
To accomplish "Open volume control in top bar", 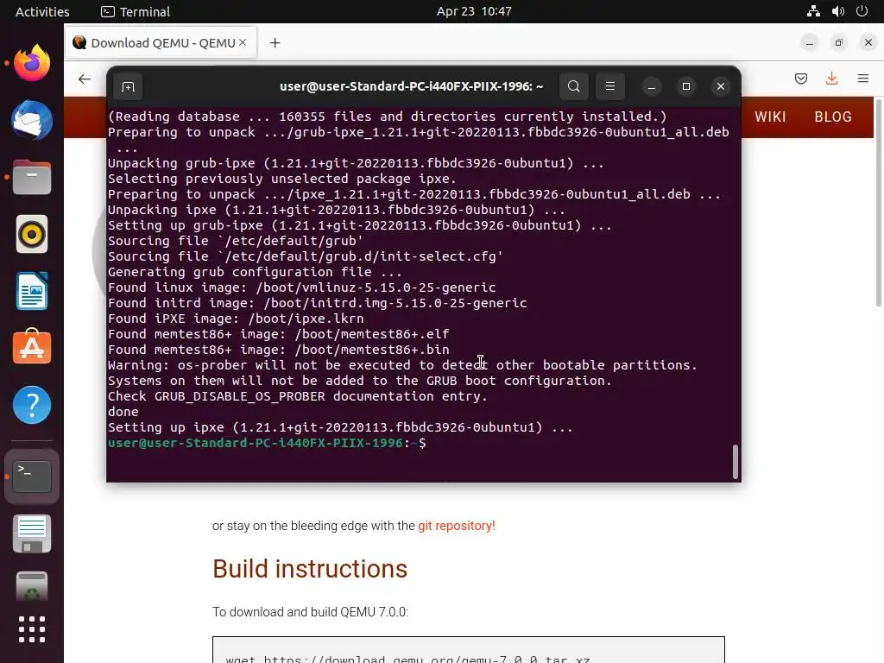I will click(x=838, y=11).
